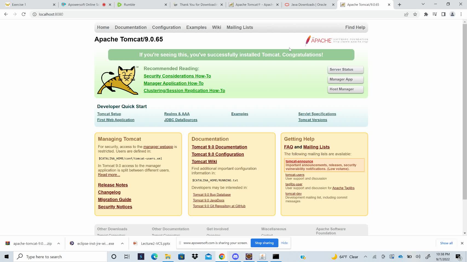Click the Windows taskbar search box
Image resolution: width=467 pixels, height=262 pixels.
(60, 257)
